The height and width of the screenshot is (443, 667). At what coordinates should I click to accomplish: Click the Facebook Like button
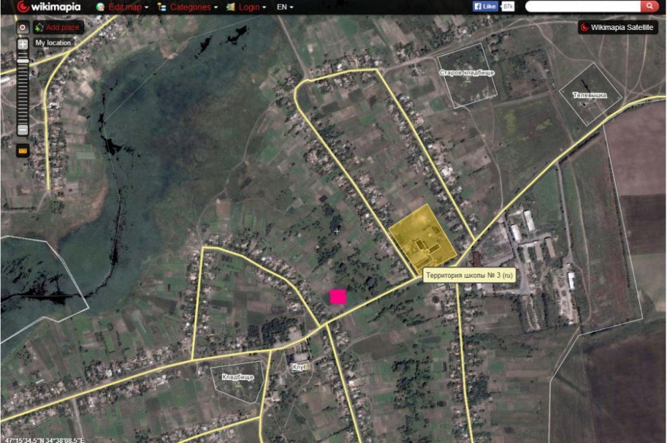pyautogui.click(x=486, y=7)
